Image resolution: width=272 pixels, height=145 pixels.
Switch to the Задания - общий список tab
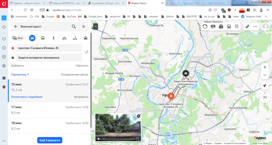27,3
